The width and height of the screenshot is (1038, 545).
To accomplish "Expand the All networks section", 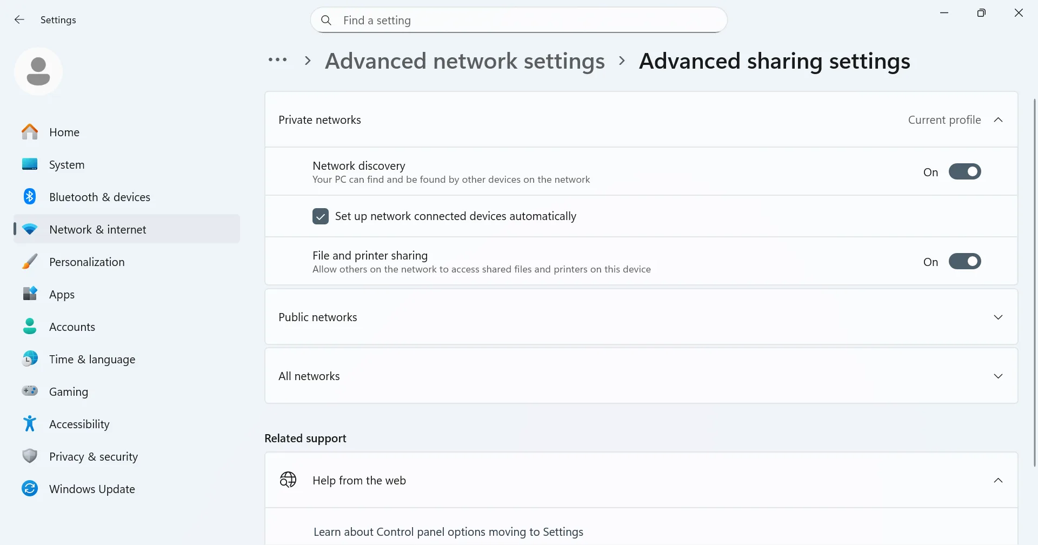I will click(999, 375).
